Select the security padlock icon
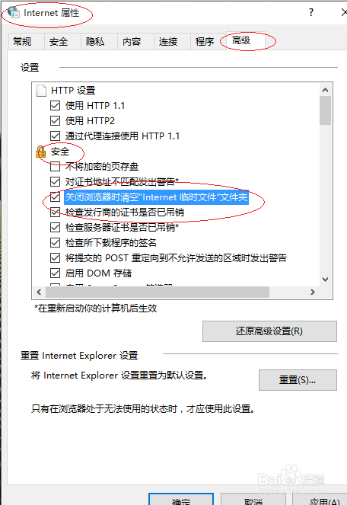 (x=41, y=152)
